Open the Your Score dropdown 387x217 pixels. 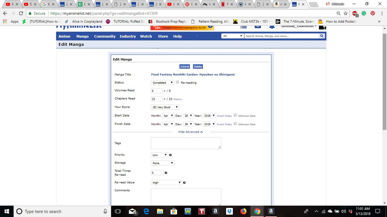pyautogui.click(x=165, y=107)
